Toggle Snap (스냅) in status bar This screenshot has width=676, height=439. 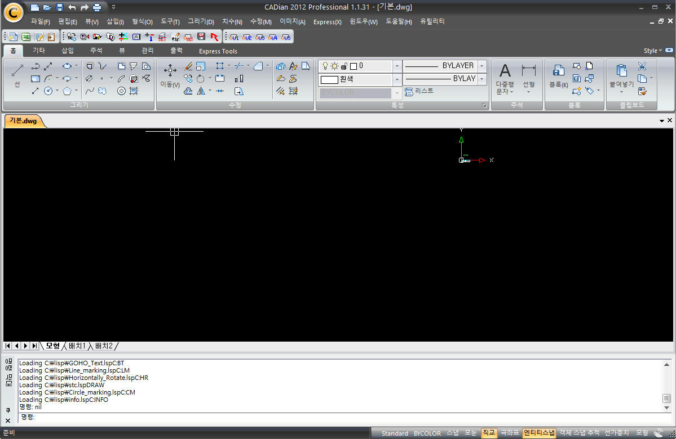point(453,433)
